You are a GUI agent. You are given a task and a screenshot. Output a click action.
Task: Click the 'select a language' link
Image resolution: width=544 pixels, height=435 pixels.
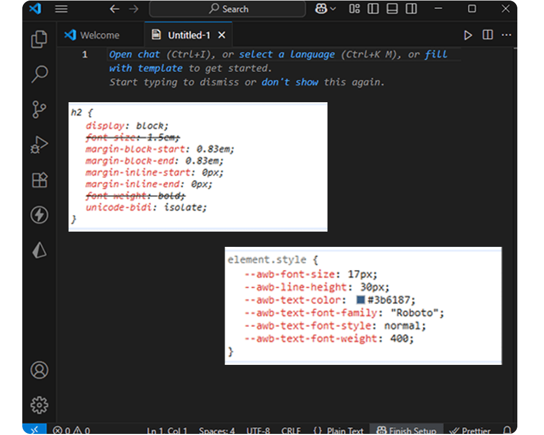tap(287, 54)
